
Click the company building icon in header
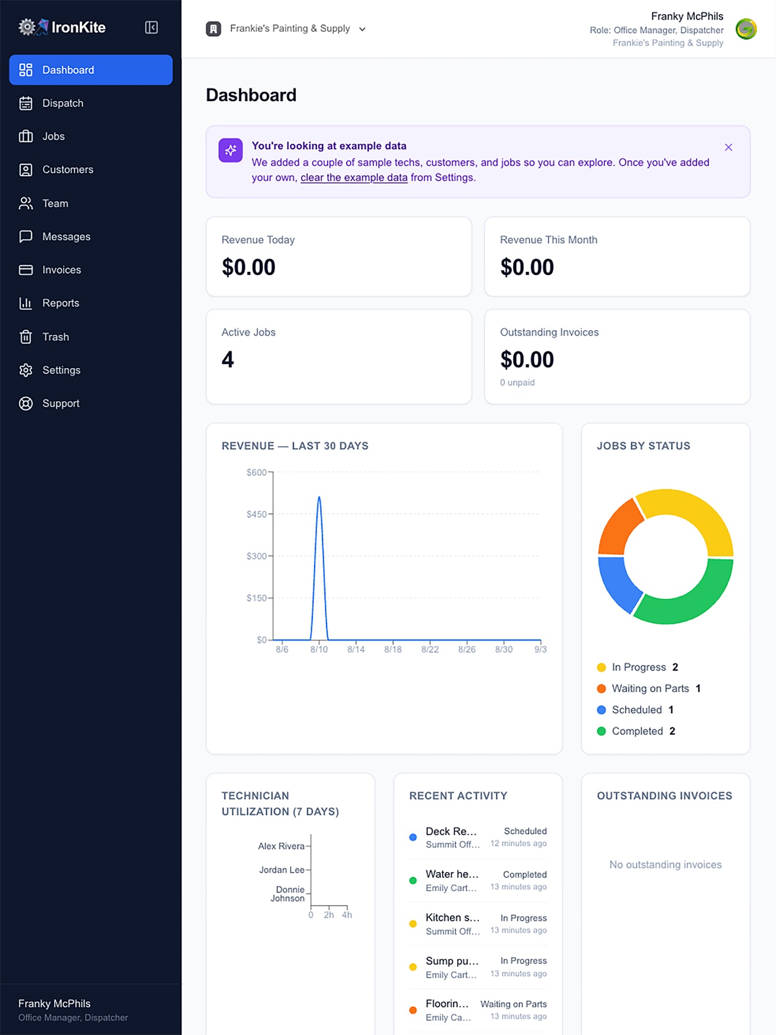coord(214,29)
